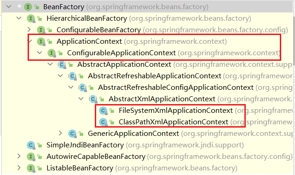Image resolution: width=295 pixels, height=175 pixels.
Task: Click the BeanFactory interface icon
Action: tap(28, 7)
